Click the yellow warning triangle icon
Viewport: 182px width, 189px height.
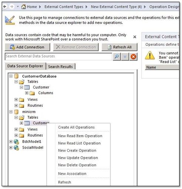[x=150, y=55]
